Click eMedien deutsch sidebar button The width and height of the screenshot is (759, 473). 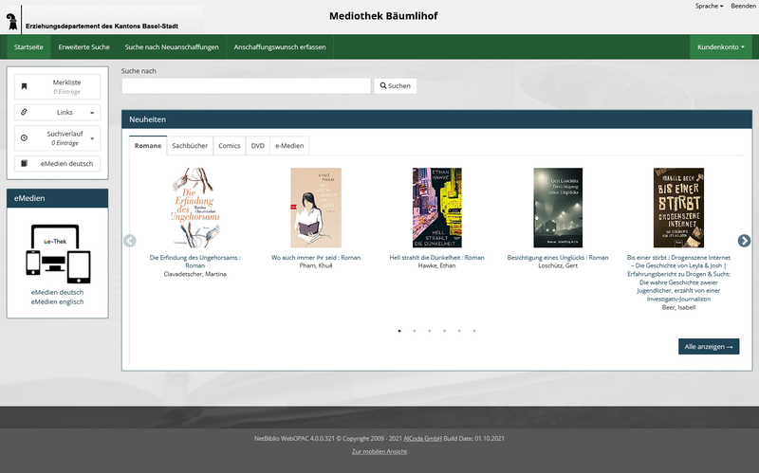[58, 163]
